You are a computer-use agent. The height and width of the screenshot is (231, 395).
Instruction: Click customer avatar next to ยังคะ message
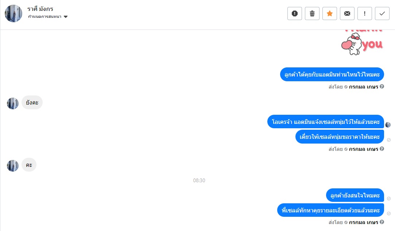(13, 103)
